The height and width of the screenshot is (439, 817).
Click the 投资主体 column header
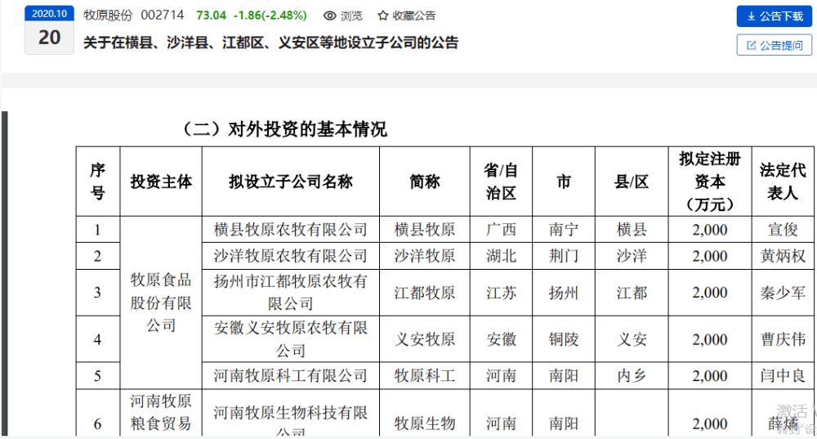click(161, 181)
